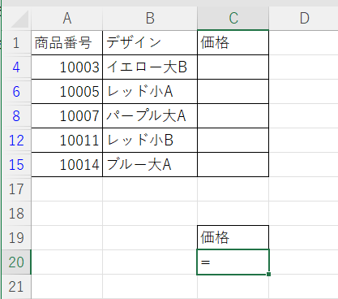The width and height of the screenshot is (338, 299).
Task: Select filtered row 12 header
Action: (x=16, y=141)
